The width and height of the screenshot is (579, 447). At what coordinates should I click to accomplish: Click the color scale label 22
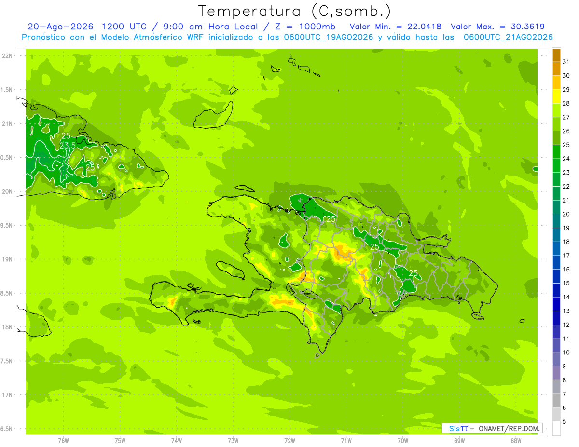click(x=566, y=186)
